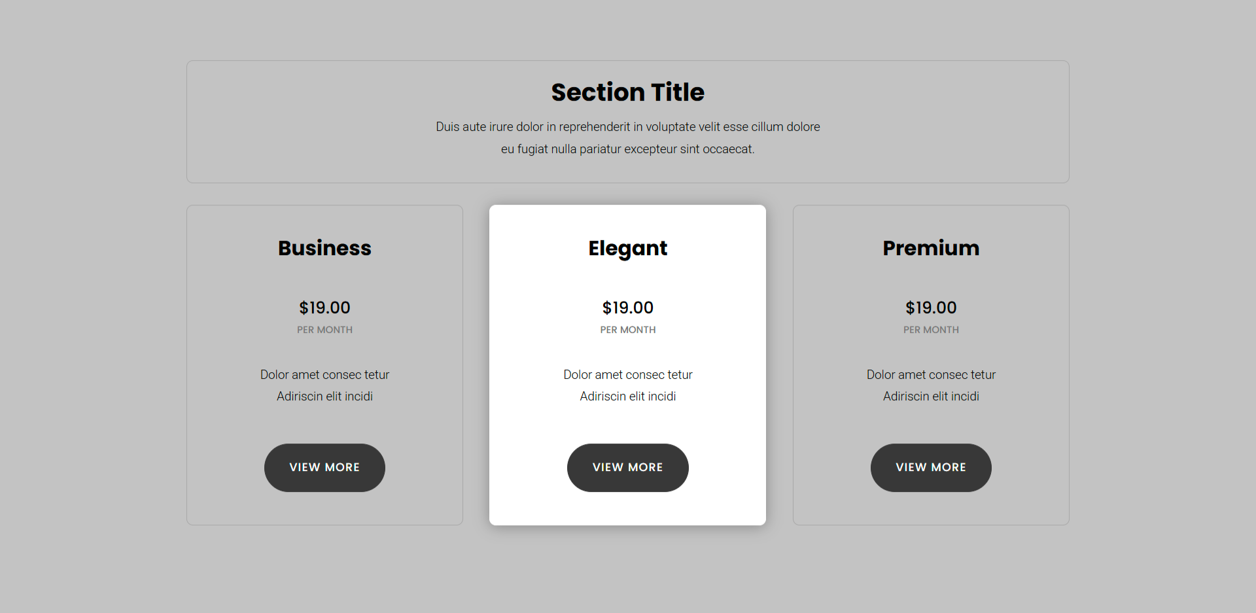
Task: Click 'Adiriscin elit incidi' in Premium card
Action: click(931, 396)
